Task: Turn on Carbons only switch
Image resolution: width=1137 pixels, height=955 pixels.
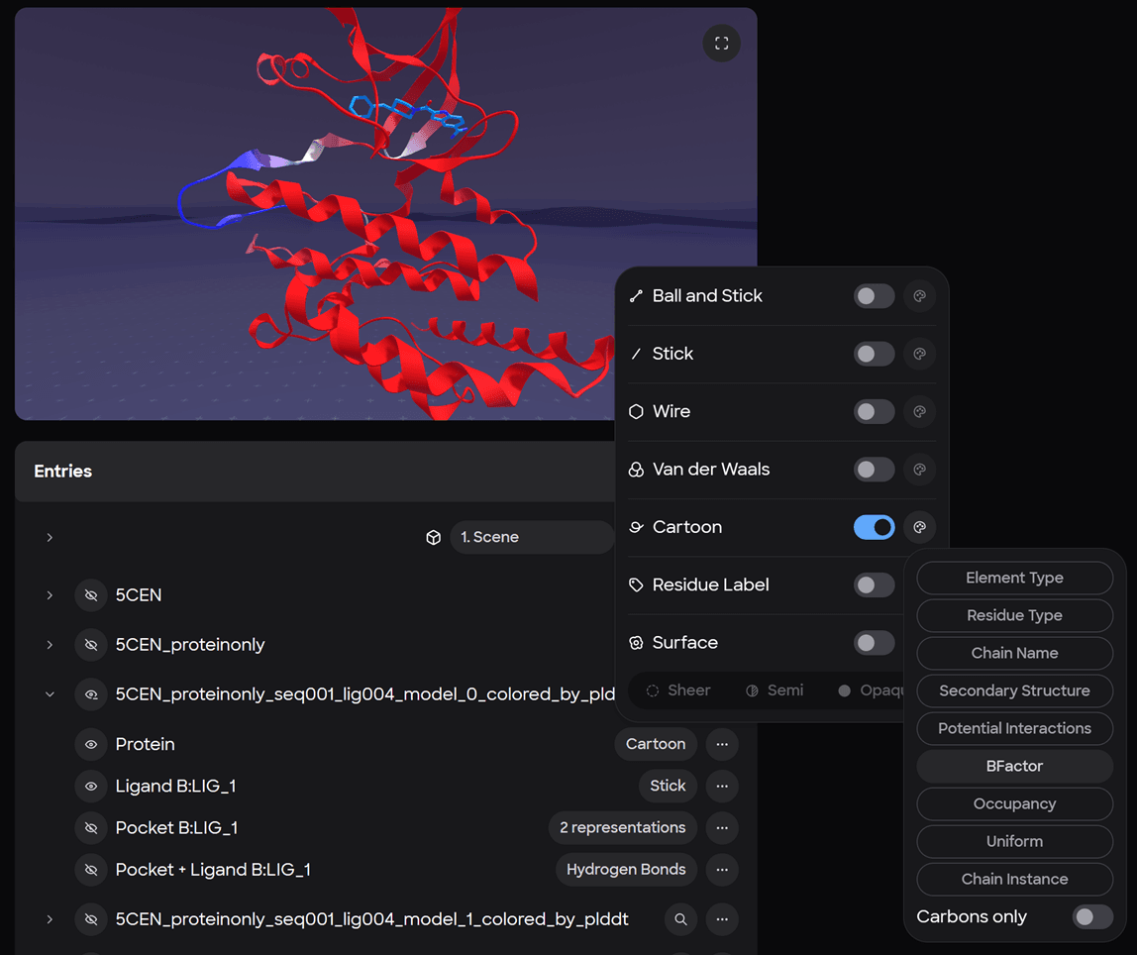Action: (x=1092, y=916)
